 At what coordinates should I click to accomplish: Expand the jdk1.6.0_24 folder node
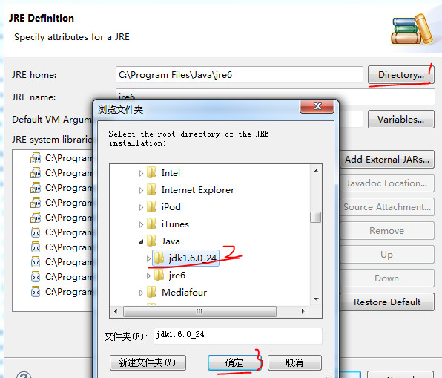(x=148, y=258)
